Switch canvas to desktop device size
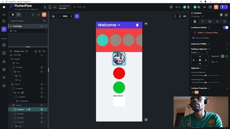Viewport: 230px width, 129px height. pyautogui.click(x=55, y=7)
